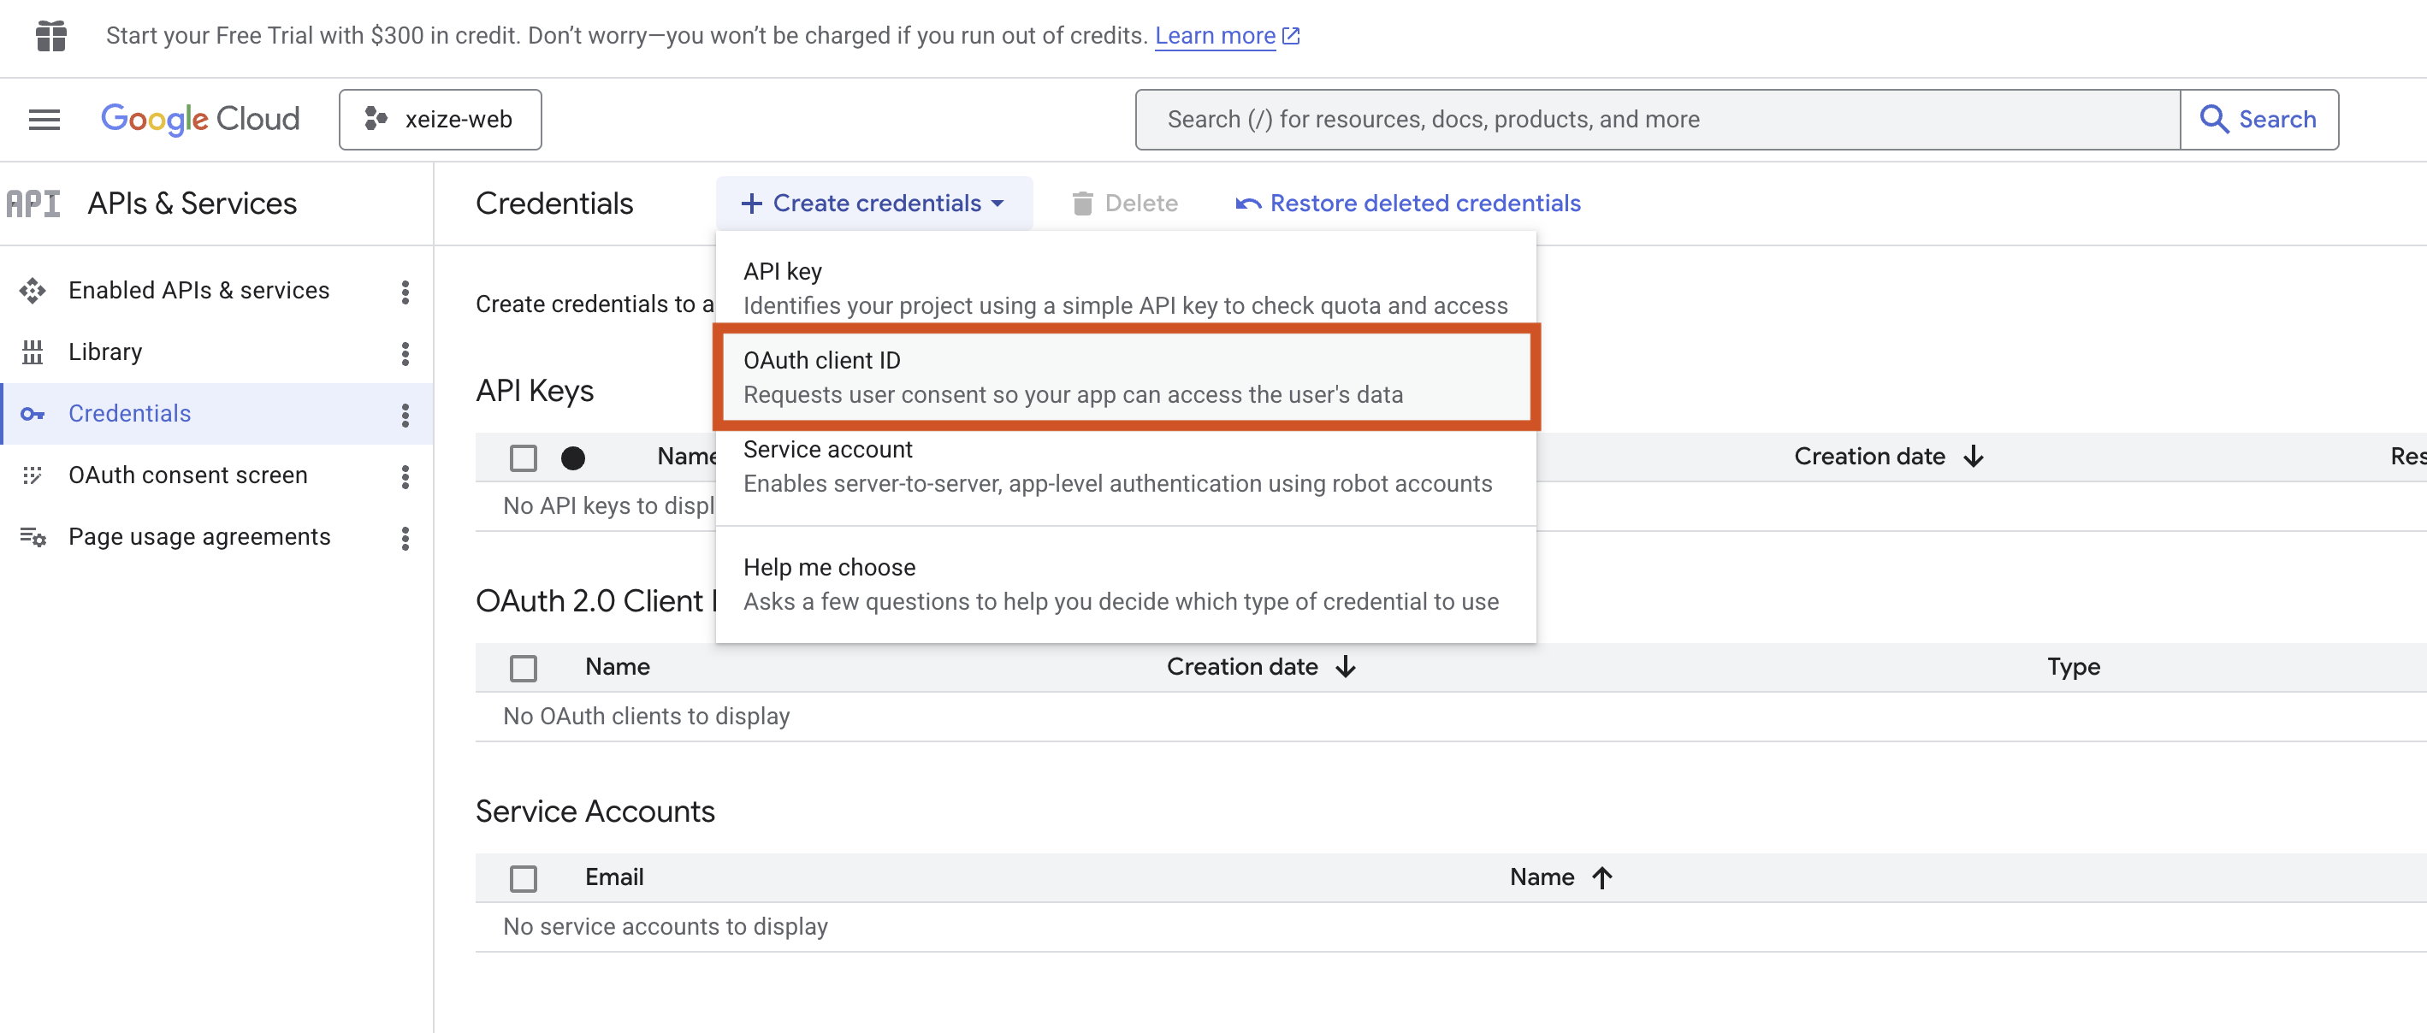Click the gift icon in trial banner
Image resolution: width=2427 pixels, height=1033 pixels.
pyautogui.click(x=50, y=36)
